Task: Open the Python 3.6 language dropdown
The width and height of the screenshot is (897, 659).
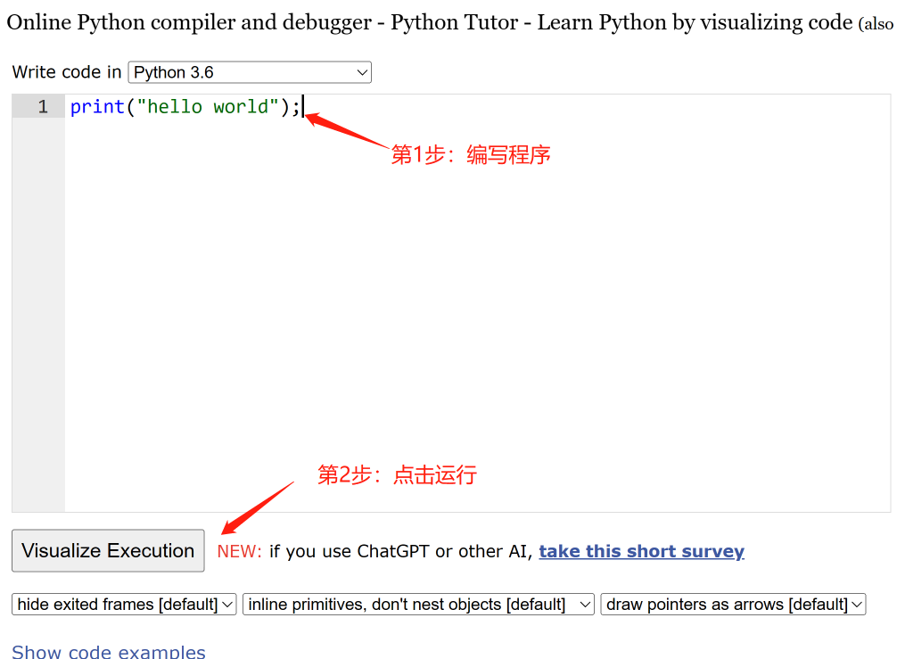Action: point(250,72)
